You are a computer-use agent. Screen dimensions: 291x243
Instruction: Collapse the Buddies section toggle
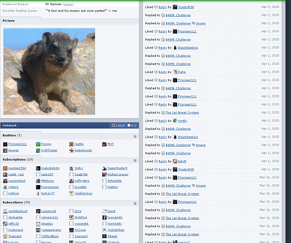[135, 136]
